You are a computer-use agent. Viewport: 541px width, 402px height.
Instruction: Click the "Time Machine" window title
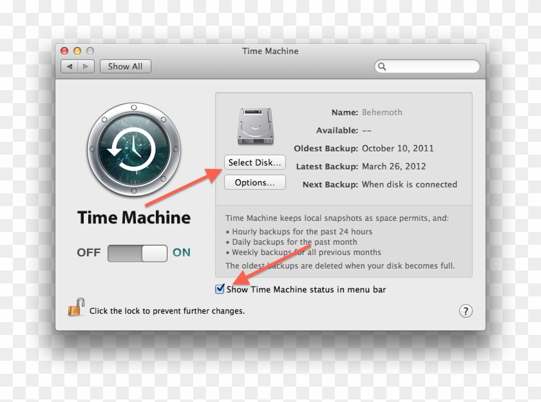click(270, 51)
